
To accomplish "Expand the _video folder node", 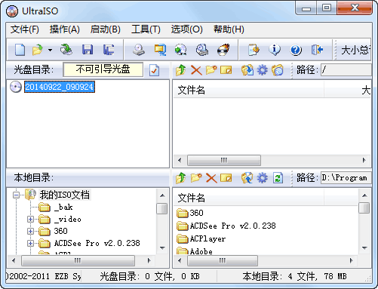I will 30,220.
